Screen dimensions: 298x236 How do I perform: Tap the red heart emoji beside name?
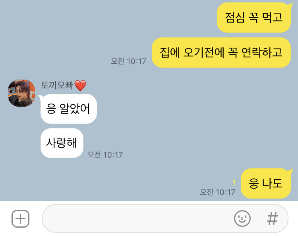[80, 86]
